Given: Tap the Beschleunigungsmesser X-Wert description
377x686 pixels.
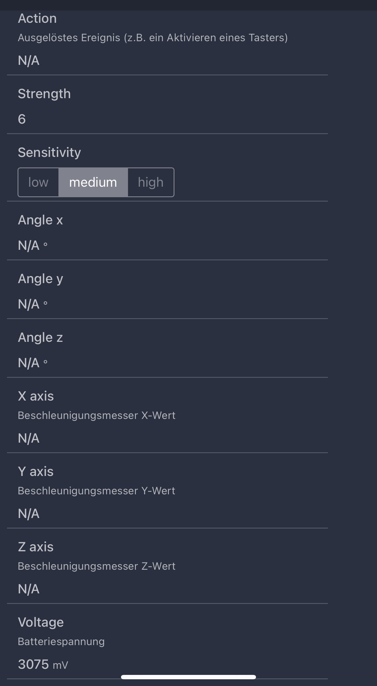Looking at the screenshot, I should tap(96, 415).
